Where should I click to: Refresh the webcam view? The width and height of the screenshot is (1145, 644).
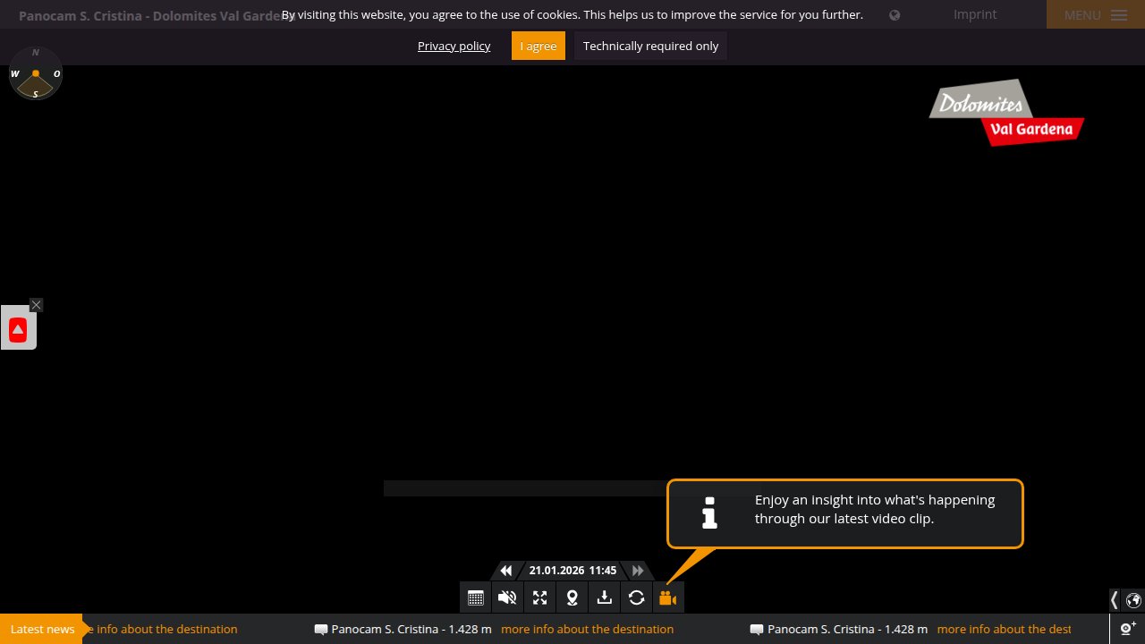pyautogui.click(x=636, y=597)
